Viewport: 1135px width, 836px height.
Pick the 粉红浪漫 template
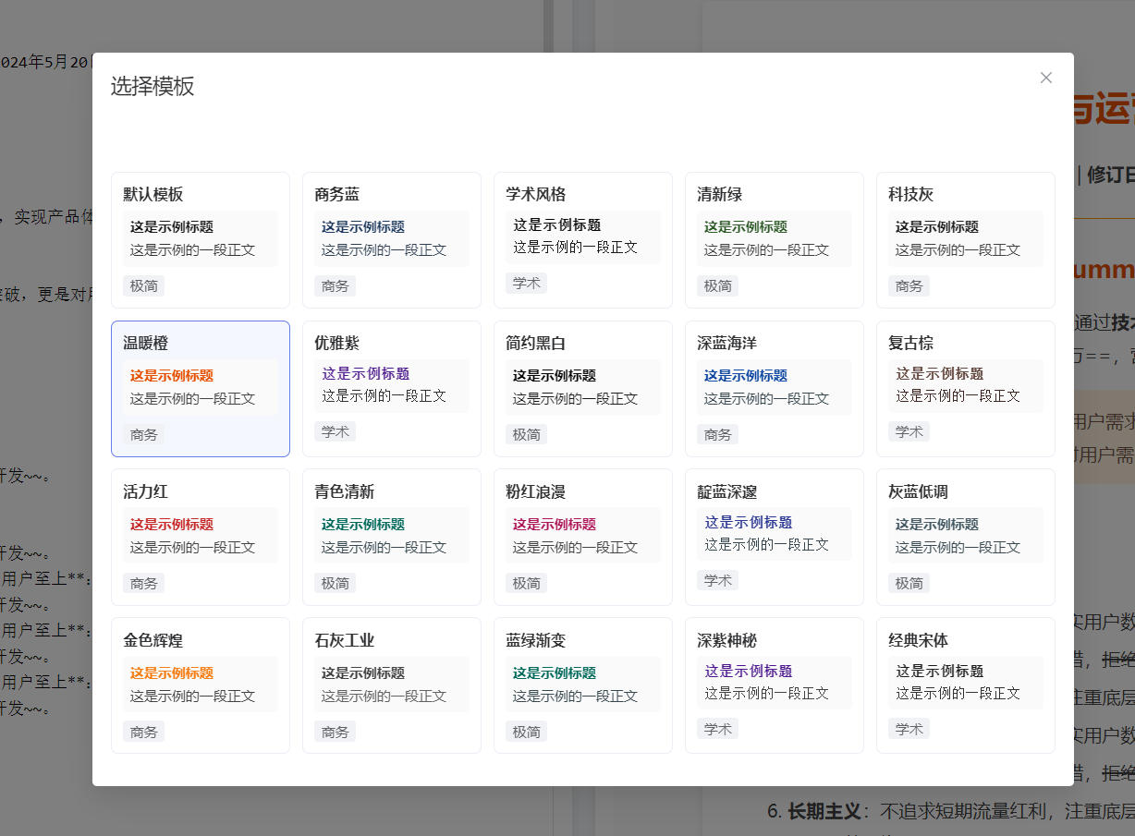(x=583, y=537)
